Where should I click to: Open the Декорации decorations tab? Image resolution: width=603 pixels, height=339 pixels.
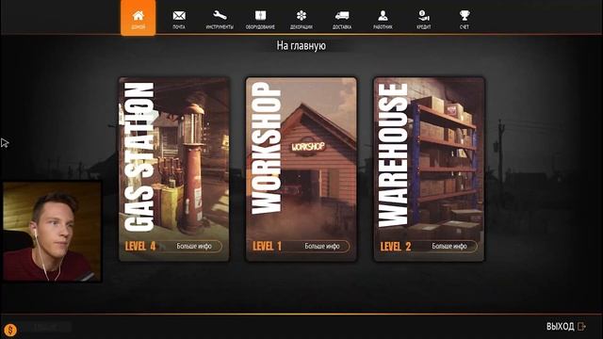coord(301,19)
